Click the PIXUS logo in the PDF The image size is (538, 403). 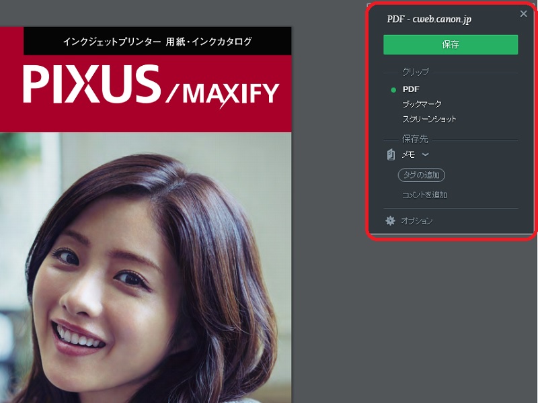coord(91,85)
